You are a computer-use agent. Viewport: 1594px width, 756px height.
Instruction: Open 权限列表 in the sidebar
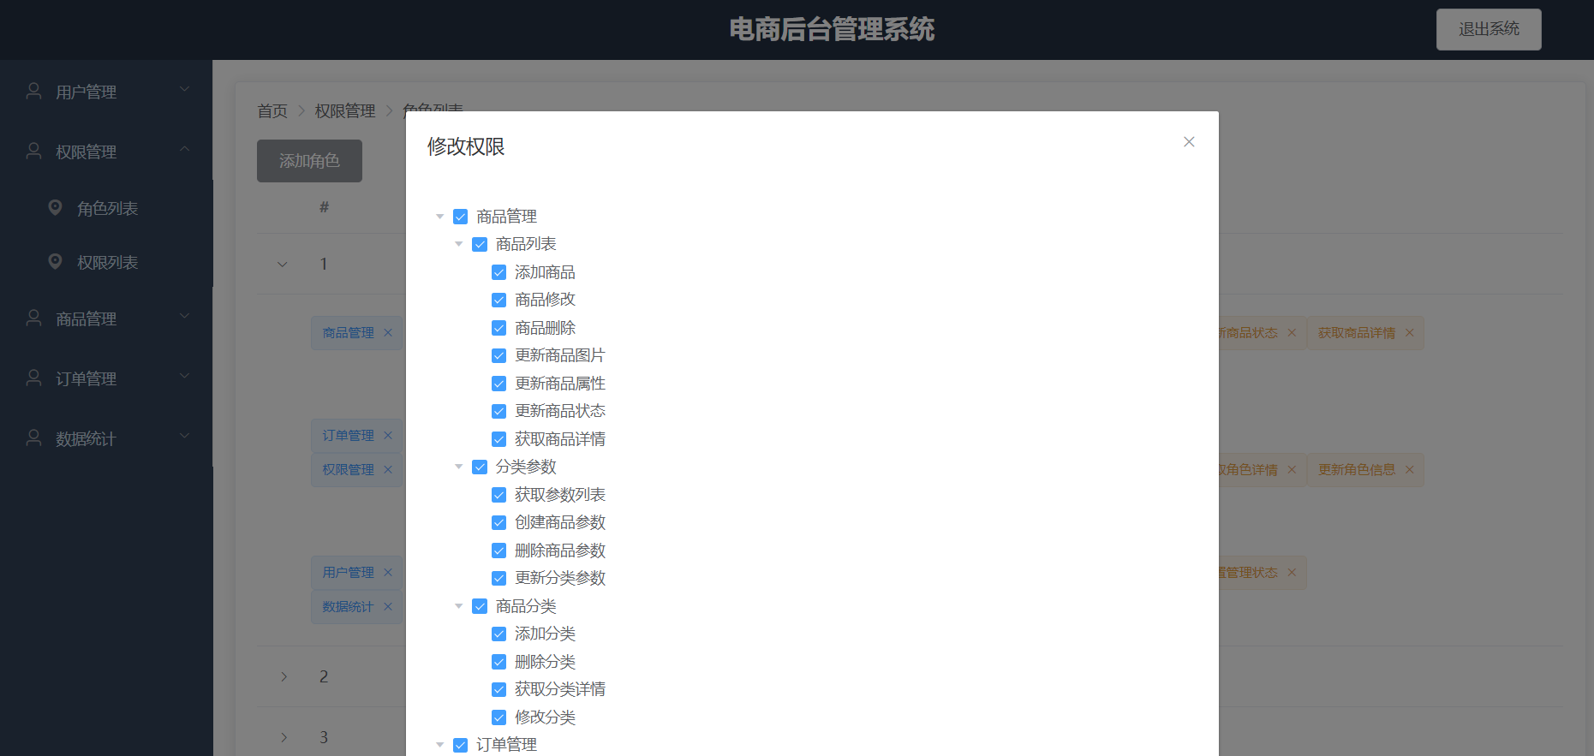(106, 262)
